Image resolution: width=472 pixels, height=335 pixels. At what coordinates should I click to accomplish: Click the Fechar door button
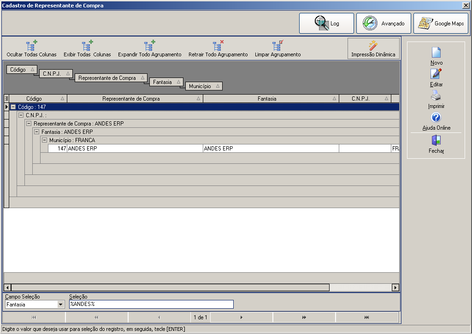pos(436,144)
